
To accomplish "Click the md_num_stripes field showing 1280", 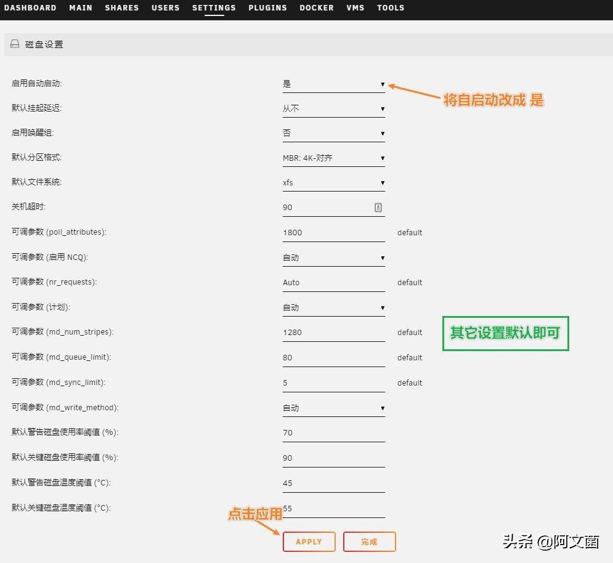I will point(333,332).
